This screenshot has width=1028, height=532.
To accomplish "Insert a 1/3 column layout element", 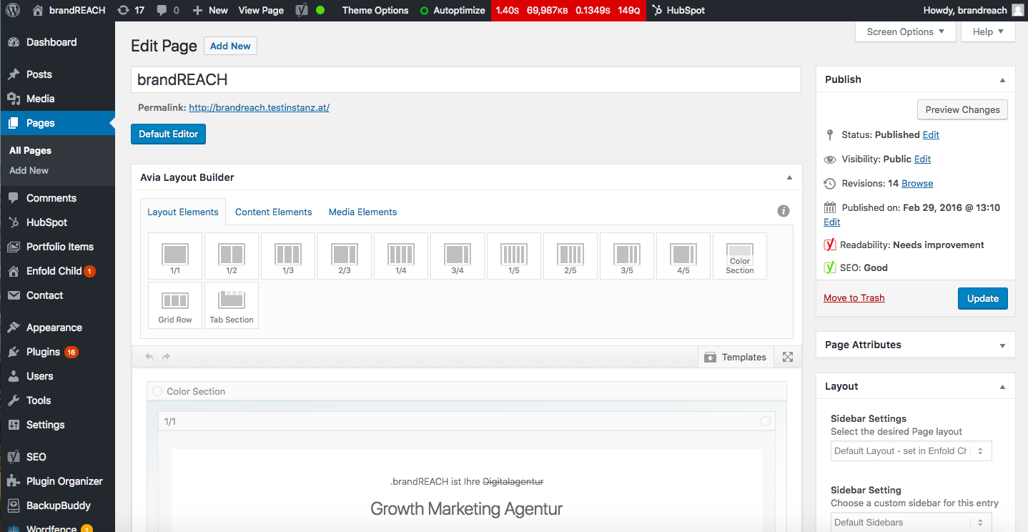I will 288,256.
